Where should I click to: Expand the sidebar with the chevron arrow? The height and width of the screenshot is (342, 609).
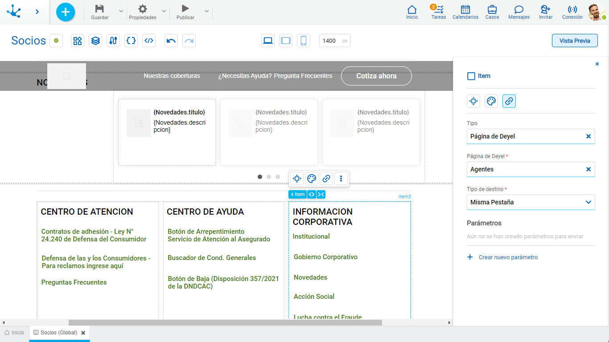coord(37,12)
